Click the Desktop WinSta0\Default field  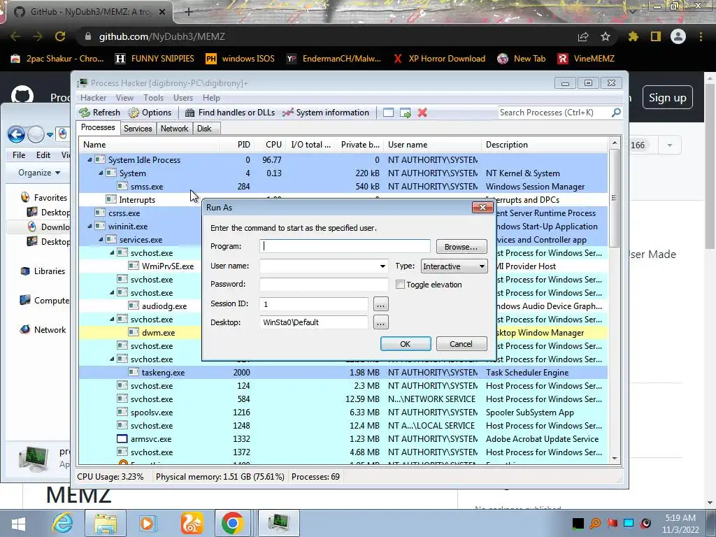pyautogui.click(x=314, y=322)
